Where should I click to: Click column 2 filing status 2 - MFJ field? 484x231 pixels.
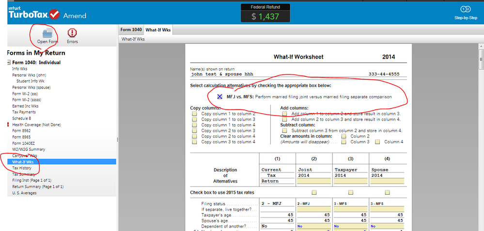[314, 204]
